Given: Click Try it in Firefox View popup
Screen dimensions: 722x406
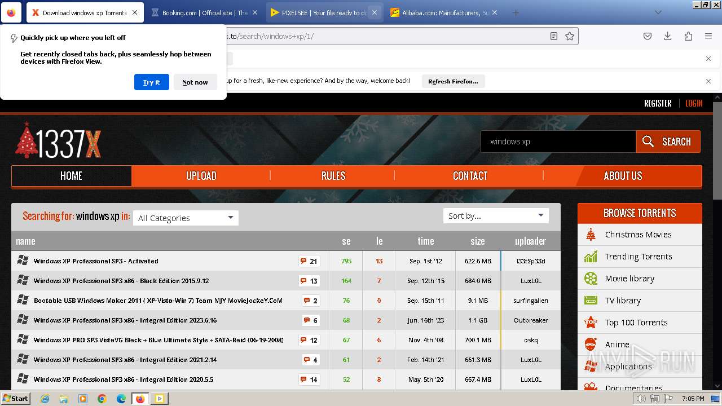Looking at the screenshot, I should click(151, 82).
